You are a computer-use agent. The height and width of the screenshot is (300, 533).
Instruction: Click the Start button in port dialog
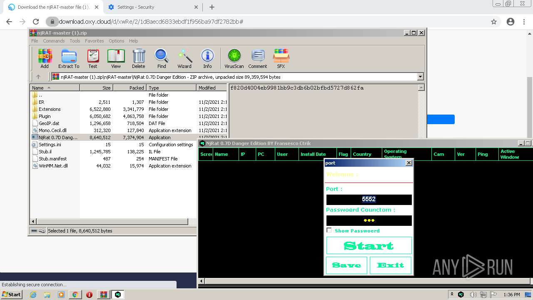tap(369, 245)
